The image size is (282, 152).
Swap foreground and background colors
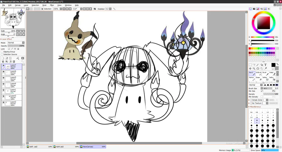pos(278,64)
